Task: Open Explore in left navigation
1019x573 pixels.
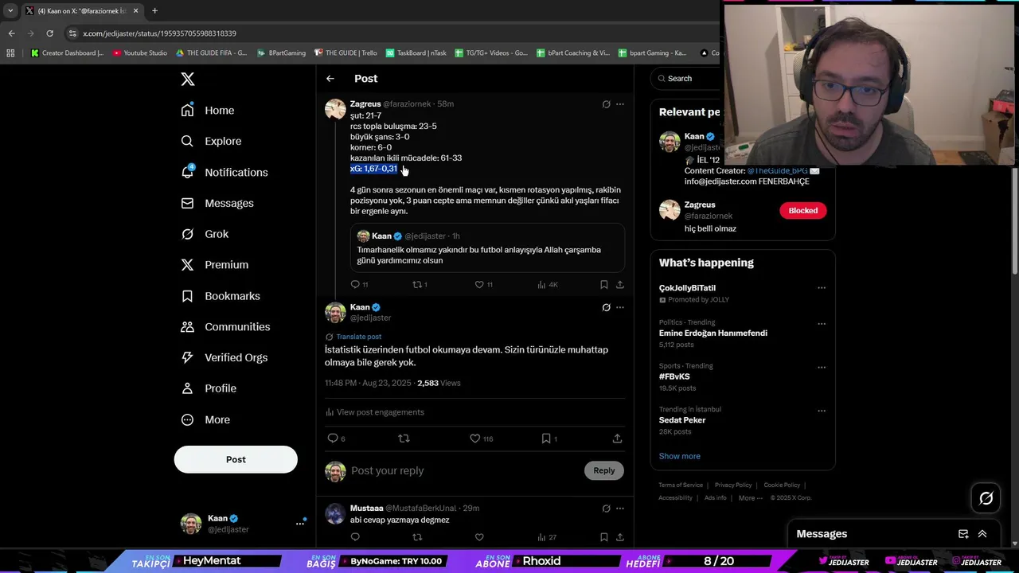Action: (x=211, y=141)
